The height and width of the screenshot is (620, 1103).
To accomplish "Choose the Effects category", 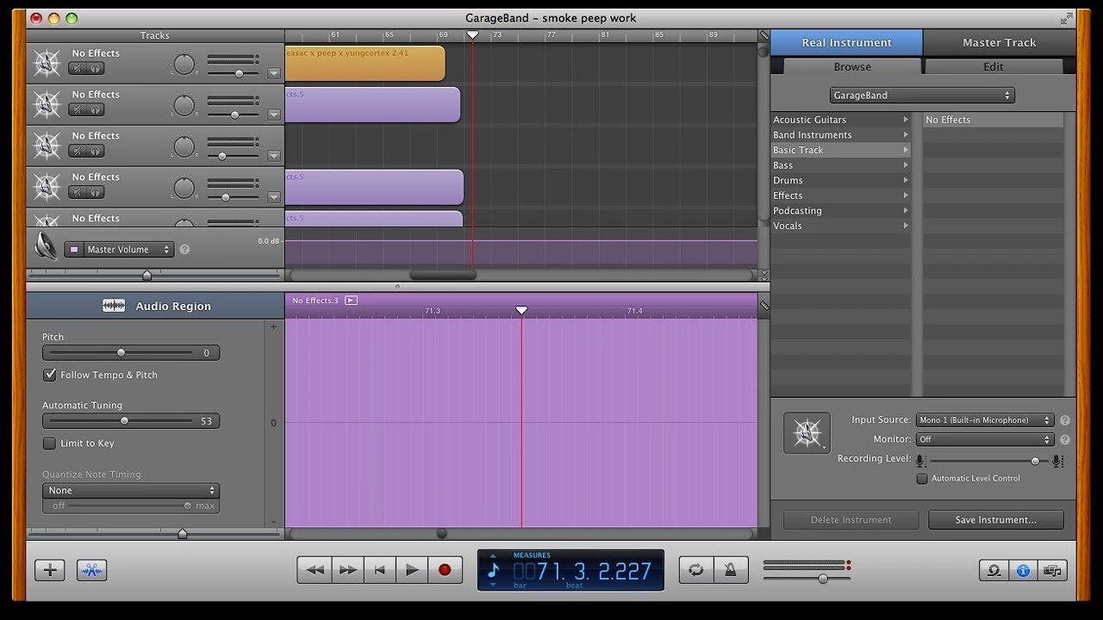I will 841,195.
